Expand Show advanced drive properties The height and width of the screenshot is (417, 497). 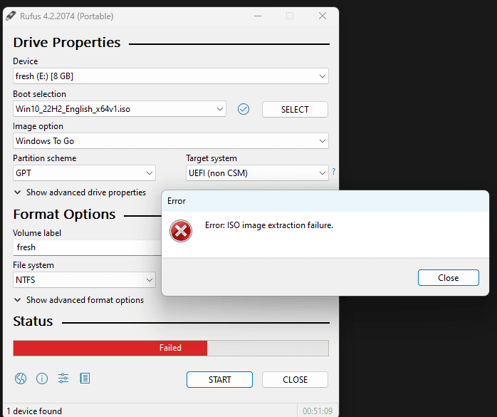point(80,192)
